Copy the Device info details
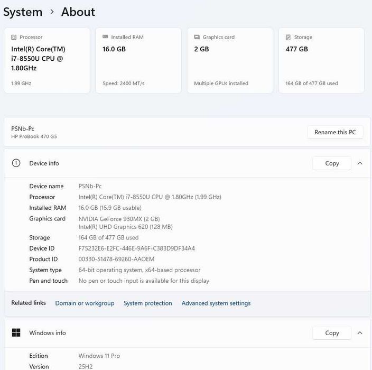This screenshot has height=370, width=372. [x=332, y=163]
